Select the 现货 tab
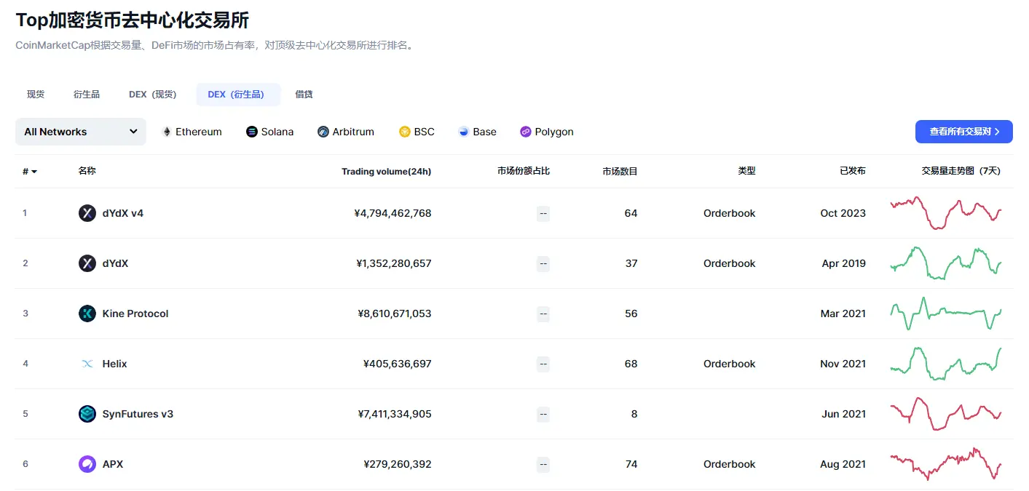 click(35, 94)
